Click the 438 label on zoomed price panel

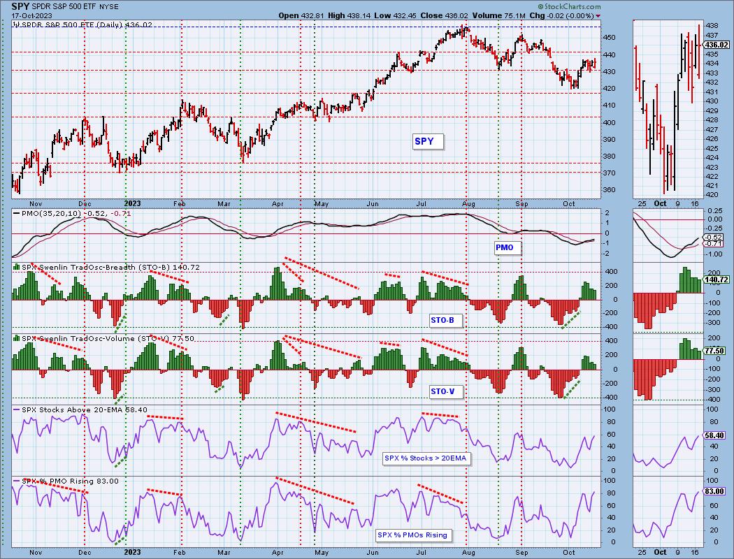pos(712,26)
